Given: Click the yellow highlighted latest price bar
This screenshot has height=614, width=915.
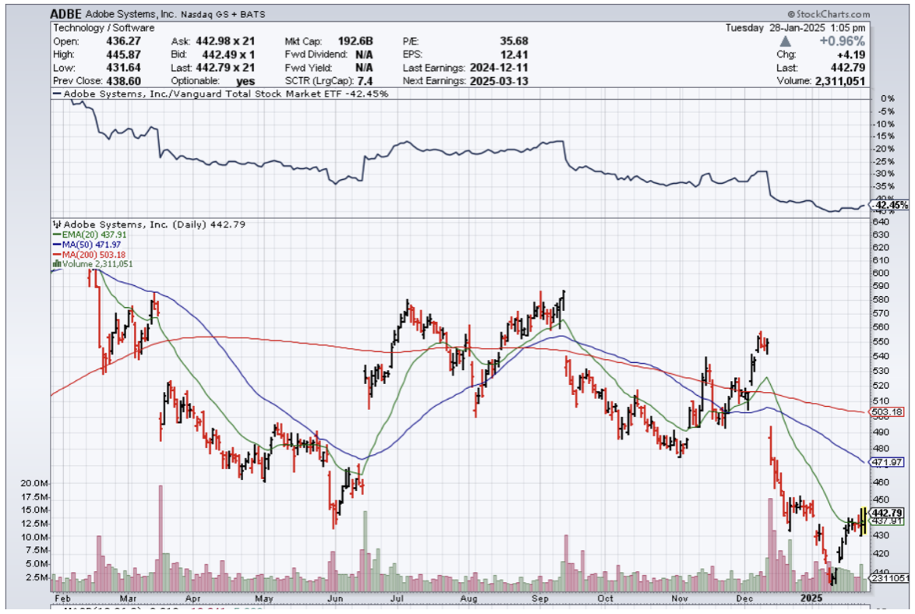Looking at the screenshot, I should 863,520.
